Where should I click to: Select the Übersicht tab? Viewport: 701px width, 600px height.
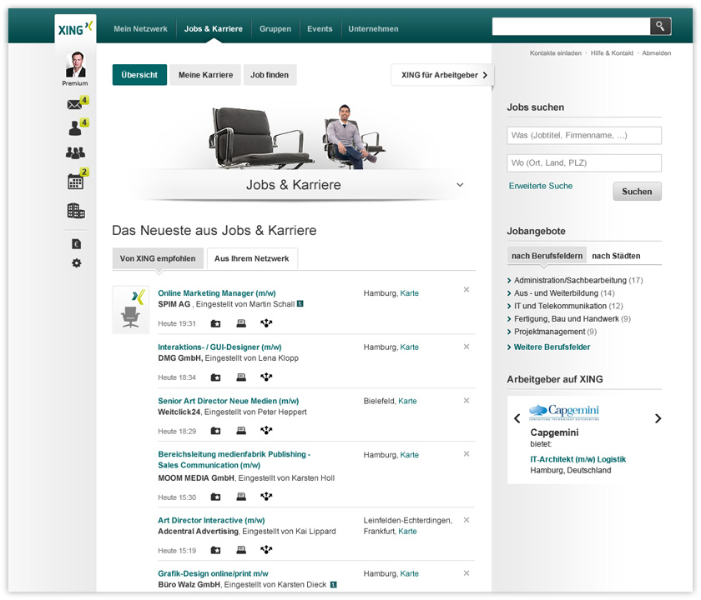coord(139,75)
